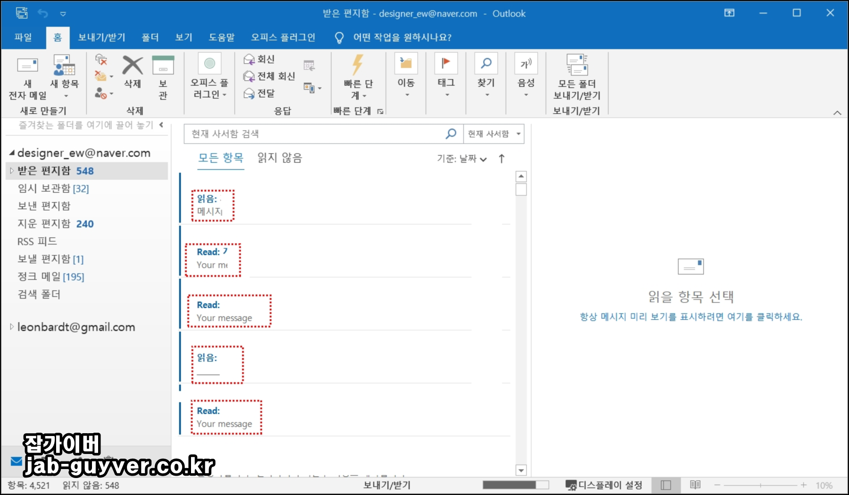Toggle the sort direction arrow
This screenshot has height=495, width=849.
501,159
